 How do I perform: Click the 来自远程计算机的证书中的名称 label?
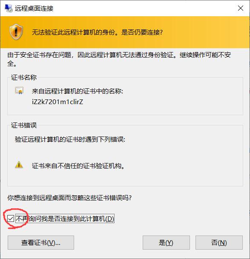pos(78,91)
